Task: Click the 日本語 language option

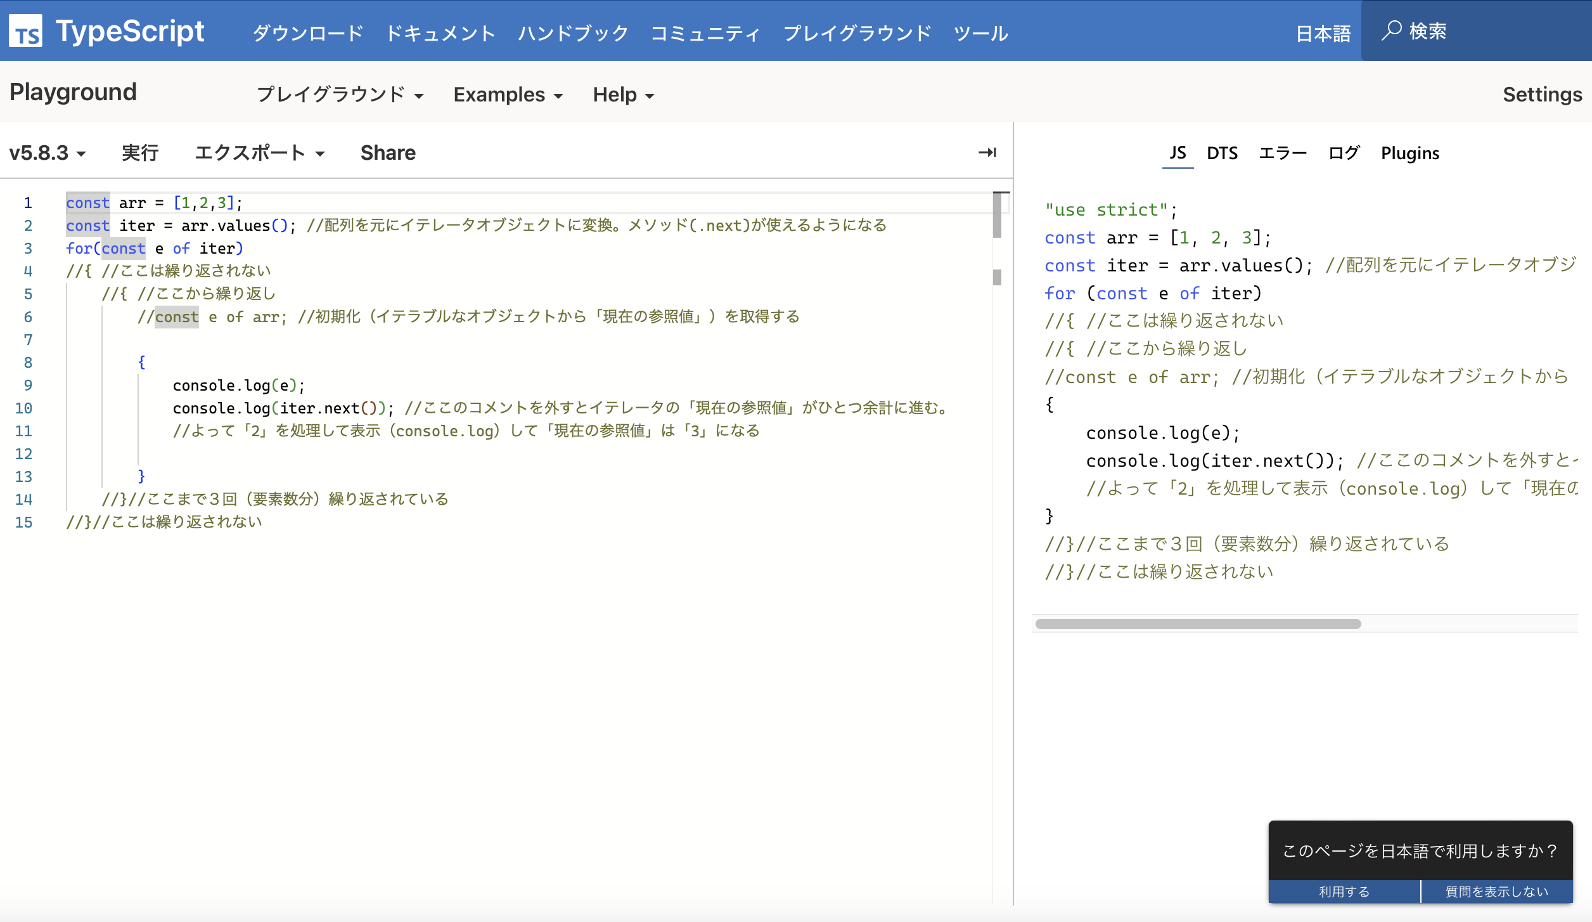Action: 1323,32
